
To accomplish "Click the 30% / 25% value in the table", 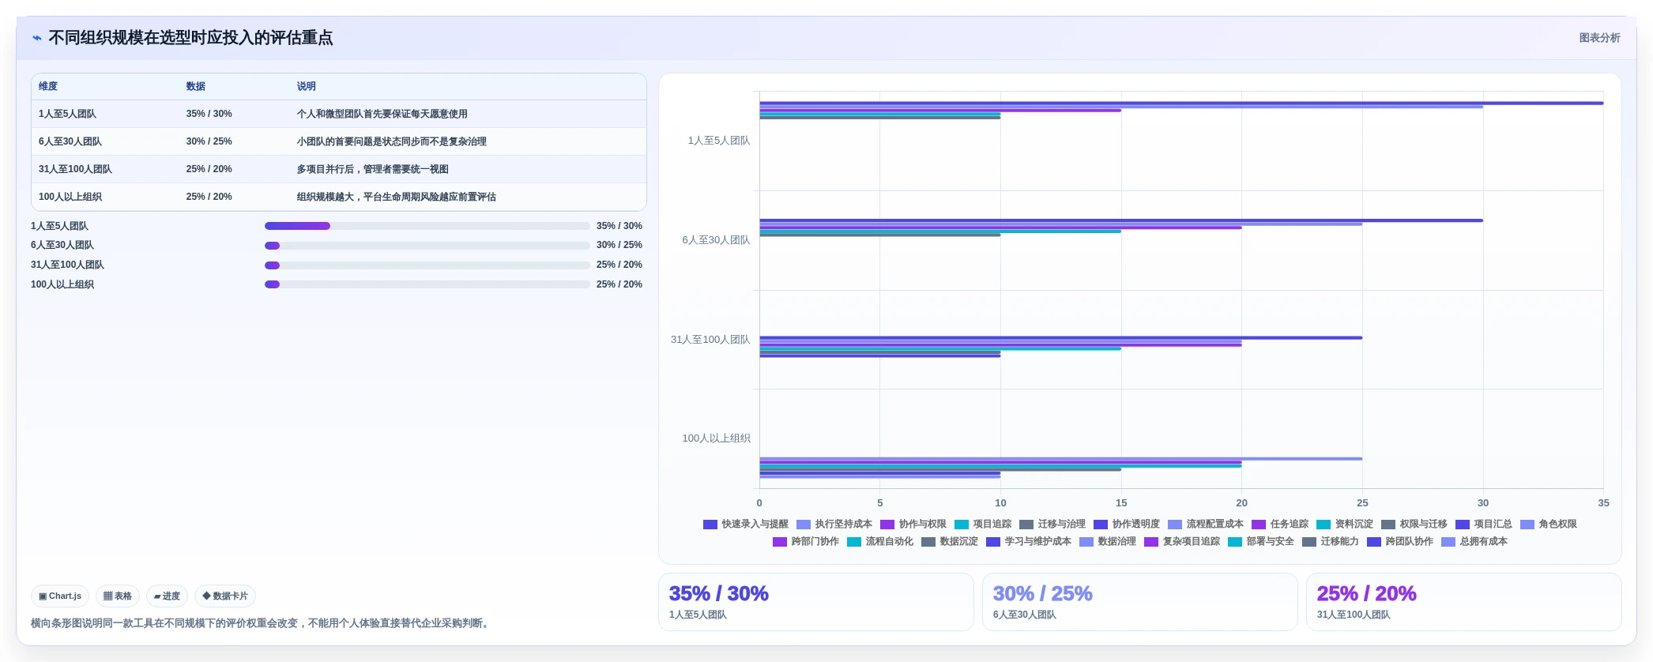I will pyautogui.click(x=209, y=142).
